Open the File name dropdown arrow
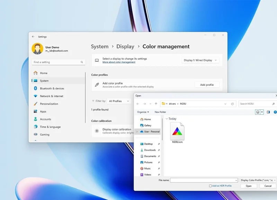The width and height of the screenshot is (277, 200). 236,180
